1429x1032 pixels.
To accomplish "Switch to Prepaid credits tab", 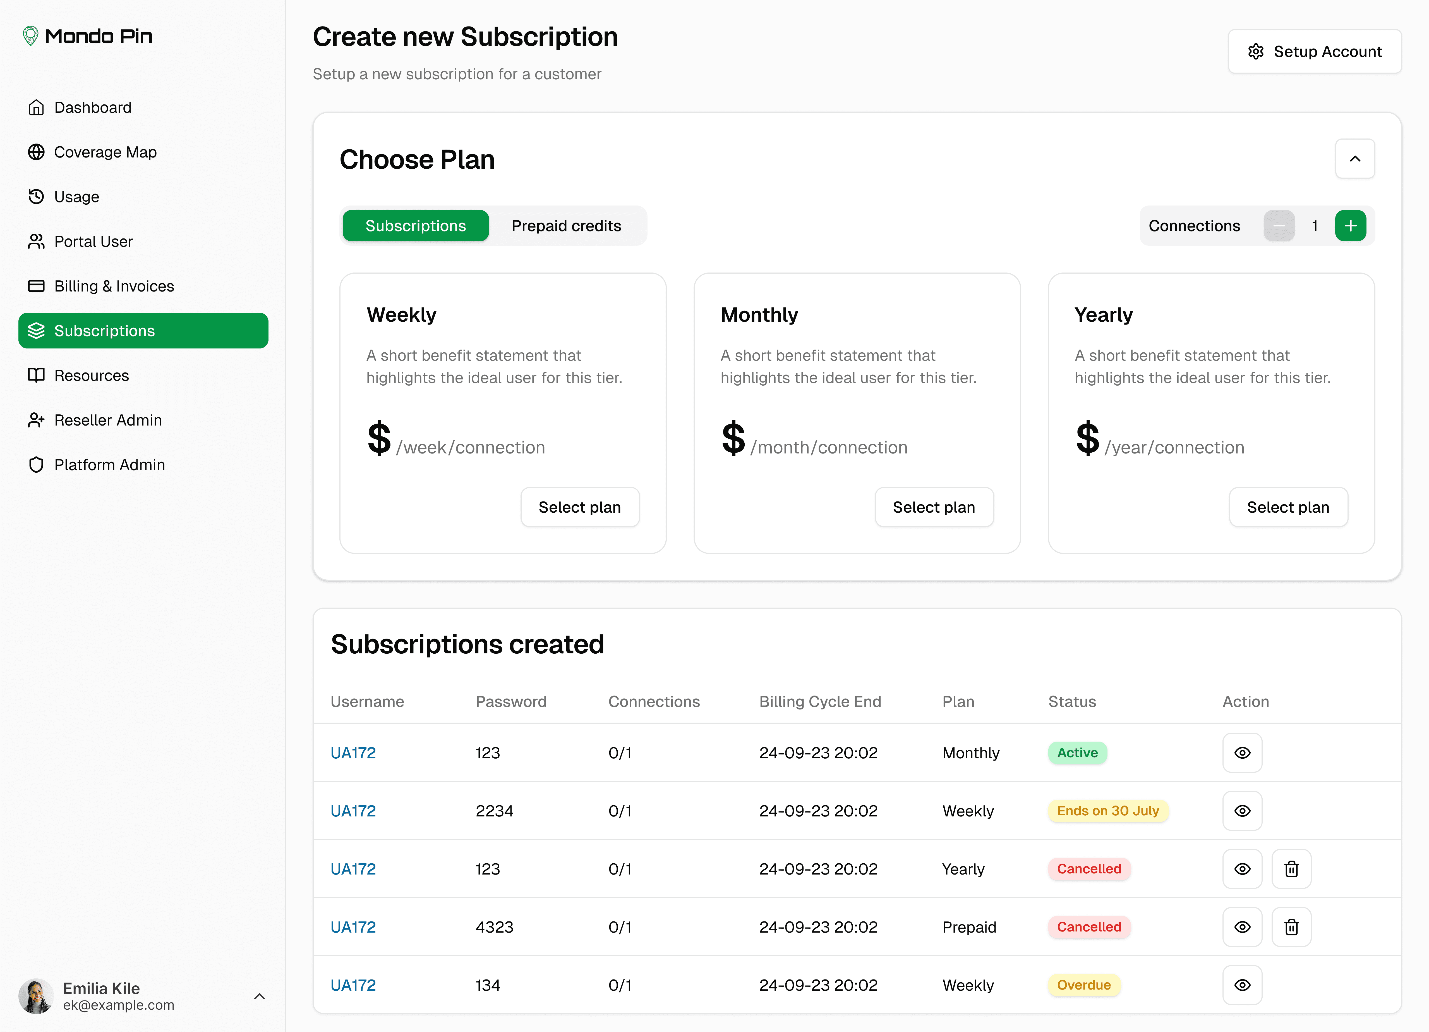I will (566, 226).
